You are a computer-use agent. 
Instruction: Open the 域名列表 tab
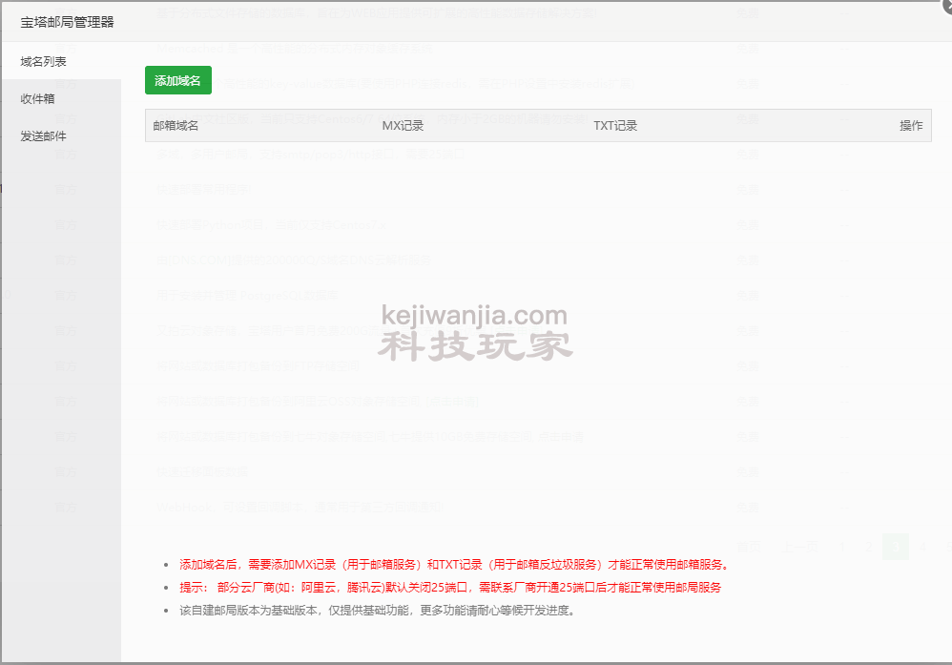click(61, 61)
